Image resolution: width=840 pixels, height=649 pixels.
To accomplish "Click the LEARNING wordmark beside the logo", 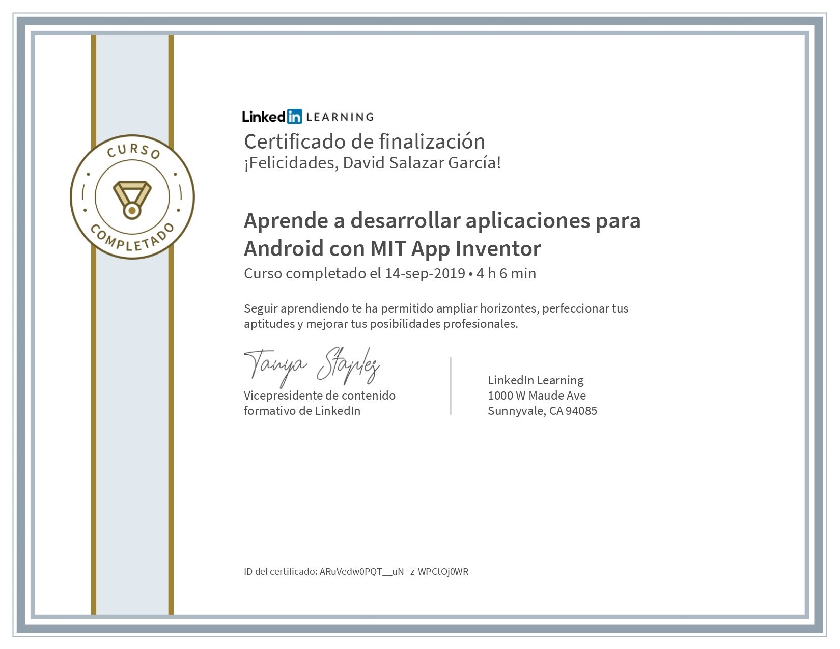I will (x=340, y=117).
